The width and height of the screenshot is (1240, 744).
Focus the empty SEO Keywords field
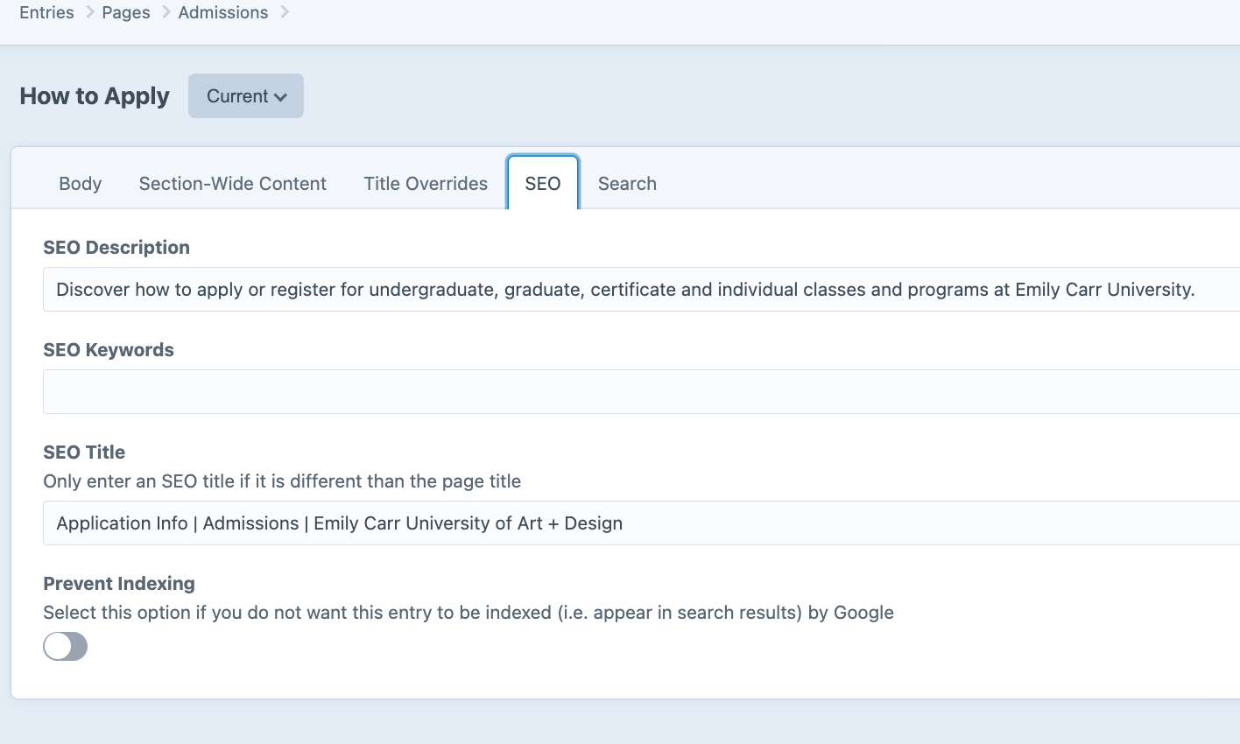(641, 392)
